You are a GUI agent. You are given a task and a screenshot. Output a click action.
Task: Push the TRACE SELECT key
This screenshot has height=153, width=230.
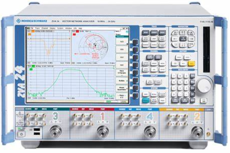146,39
